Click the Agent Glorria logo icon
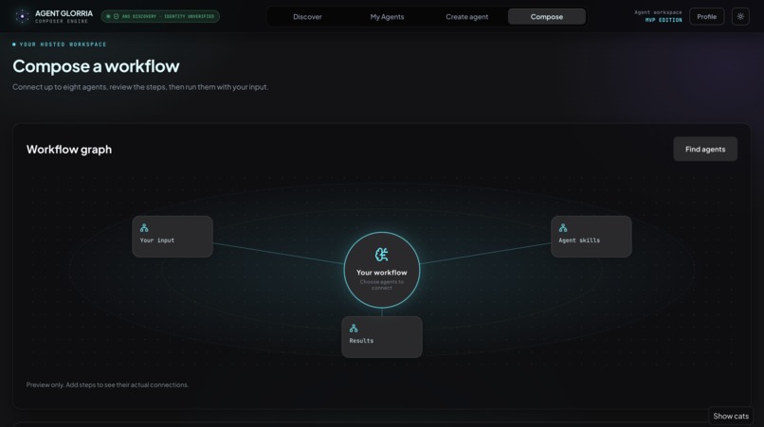Screen dimensions: 764x427 22,16
